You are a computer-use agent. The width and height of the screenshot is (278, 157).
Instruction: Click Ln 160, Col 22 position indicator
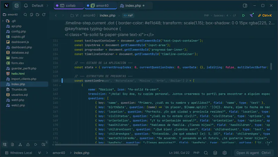click(179, 153)
